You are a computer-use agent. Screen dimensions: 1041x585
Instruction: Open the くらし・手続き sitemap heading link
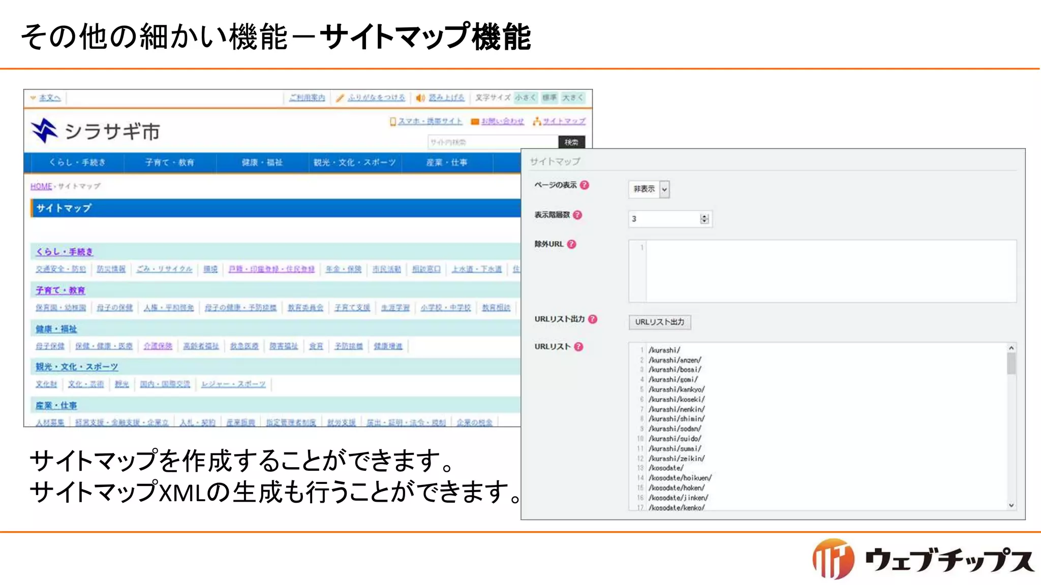[x=64, y=252]
